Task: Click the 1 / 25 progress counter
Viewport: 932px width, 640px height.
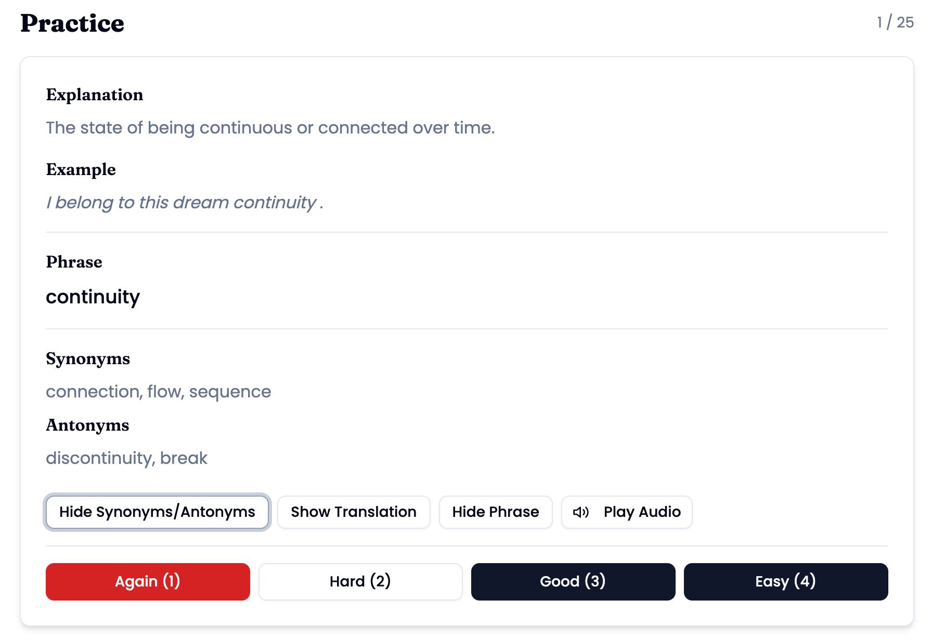Action: [895, 22]
